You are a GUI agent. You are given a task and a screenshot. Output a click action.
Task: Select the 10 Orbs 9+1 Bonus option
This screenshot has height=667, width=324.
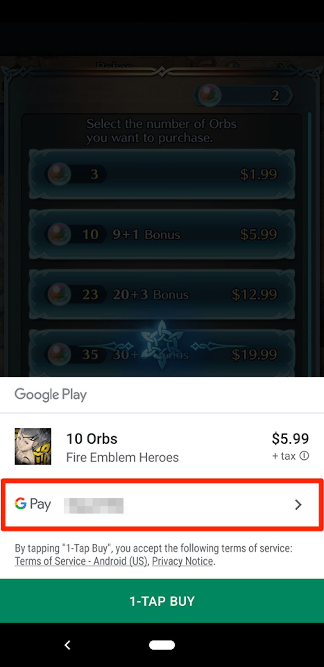click(x=162, y=234)
